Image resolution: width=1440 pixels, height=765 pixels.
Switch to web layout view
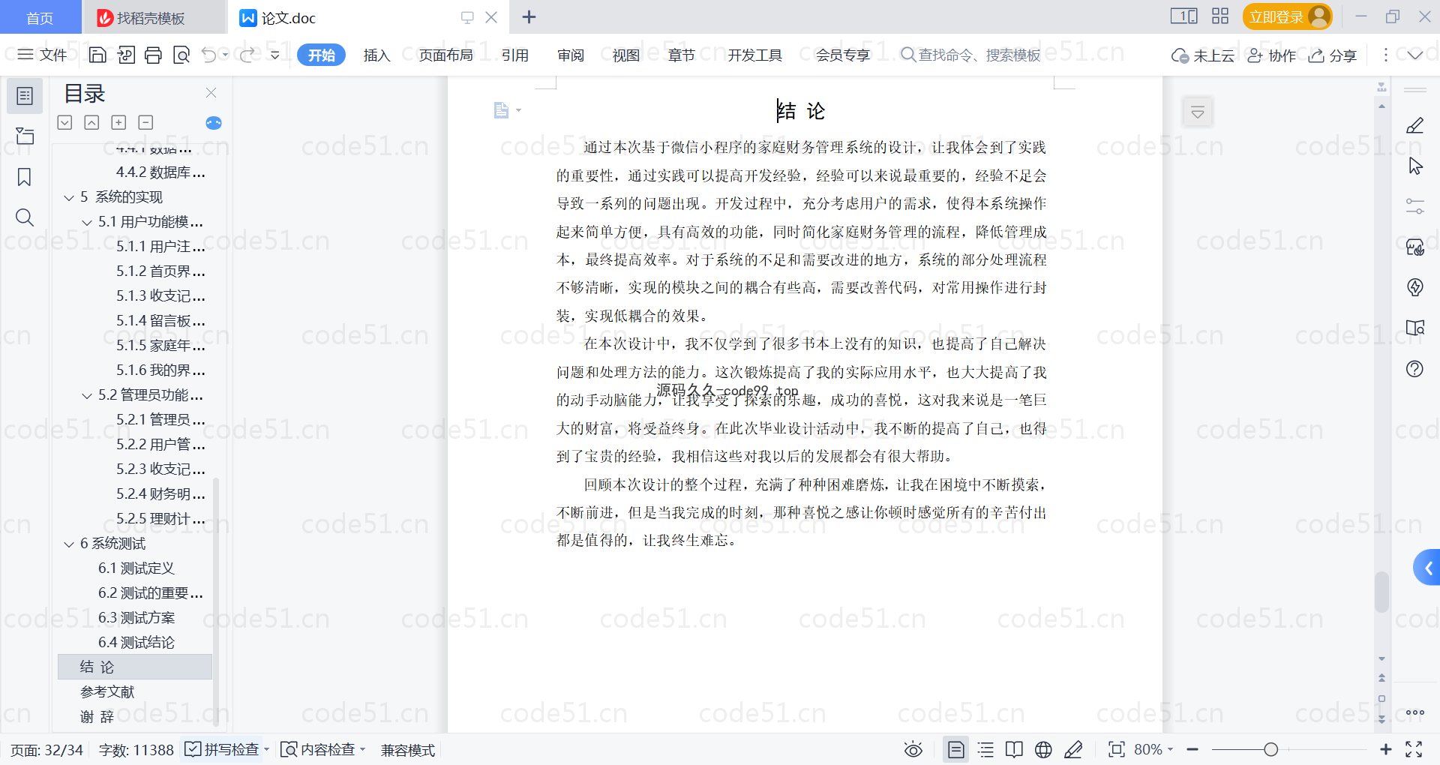[x=1043, y=749]
